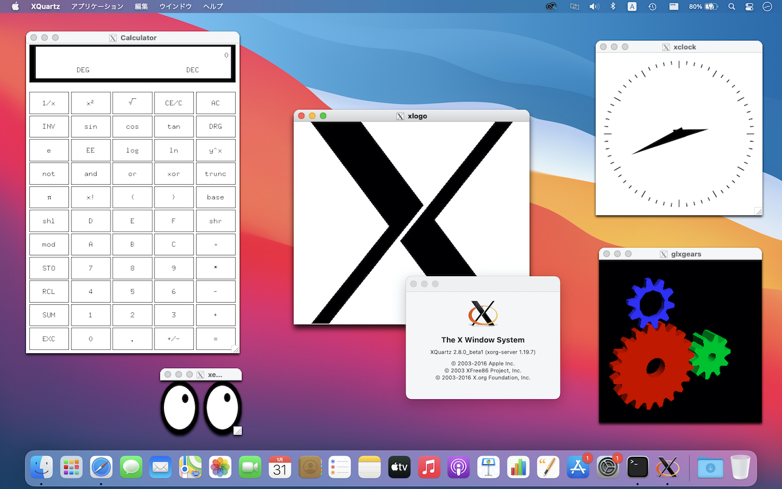Viewport: 782px width, 489px height.
Task: Open System Preferences from the Dock
Action: click(x=608, y=467)
